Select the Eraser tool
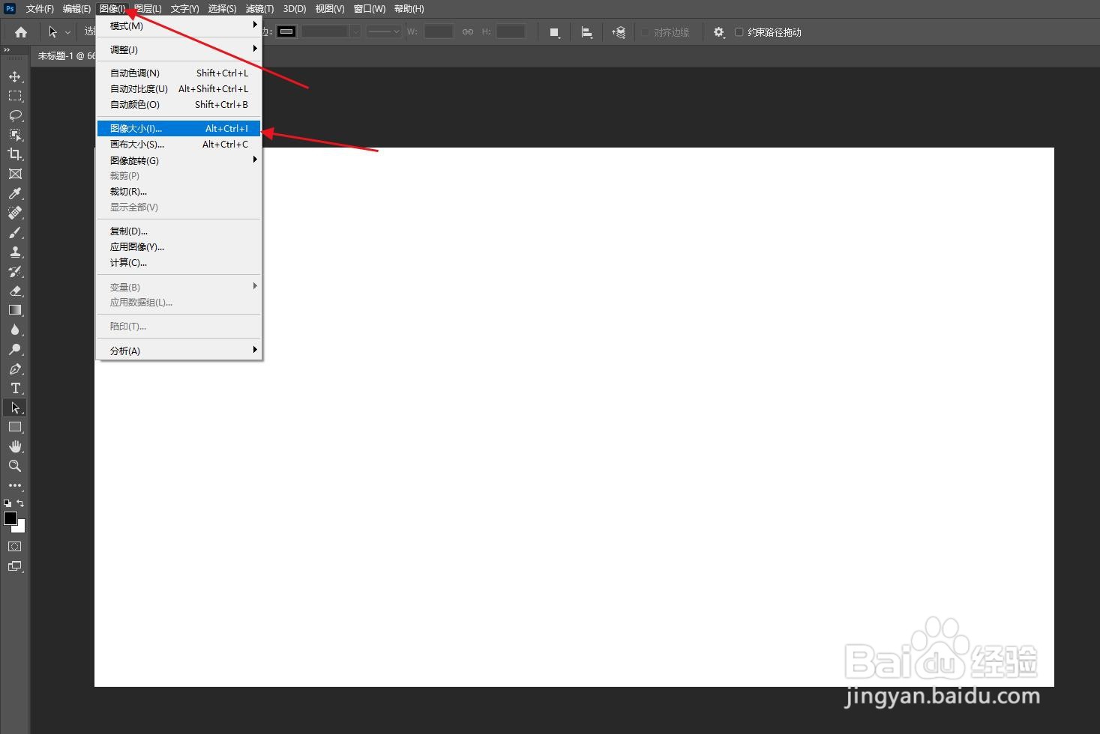This screenshot has height=734, width=1100. (15, 291)
